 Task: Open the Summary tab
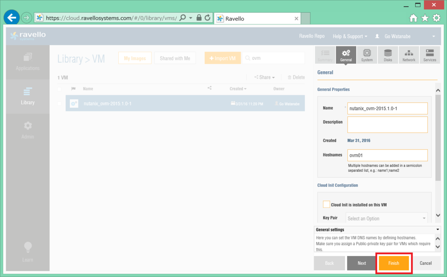(x=325, y=55)
